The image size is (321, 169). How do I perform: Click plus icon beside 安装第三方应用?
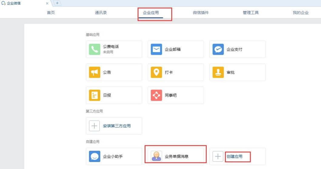coord(95,126)
